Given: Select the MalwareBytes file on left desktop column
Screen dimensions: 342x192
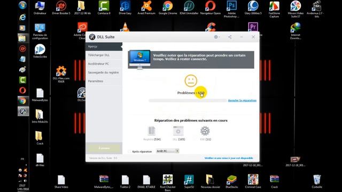Looking at the screenshot, I should tap(40, 95).
